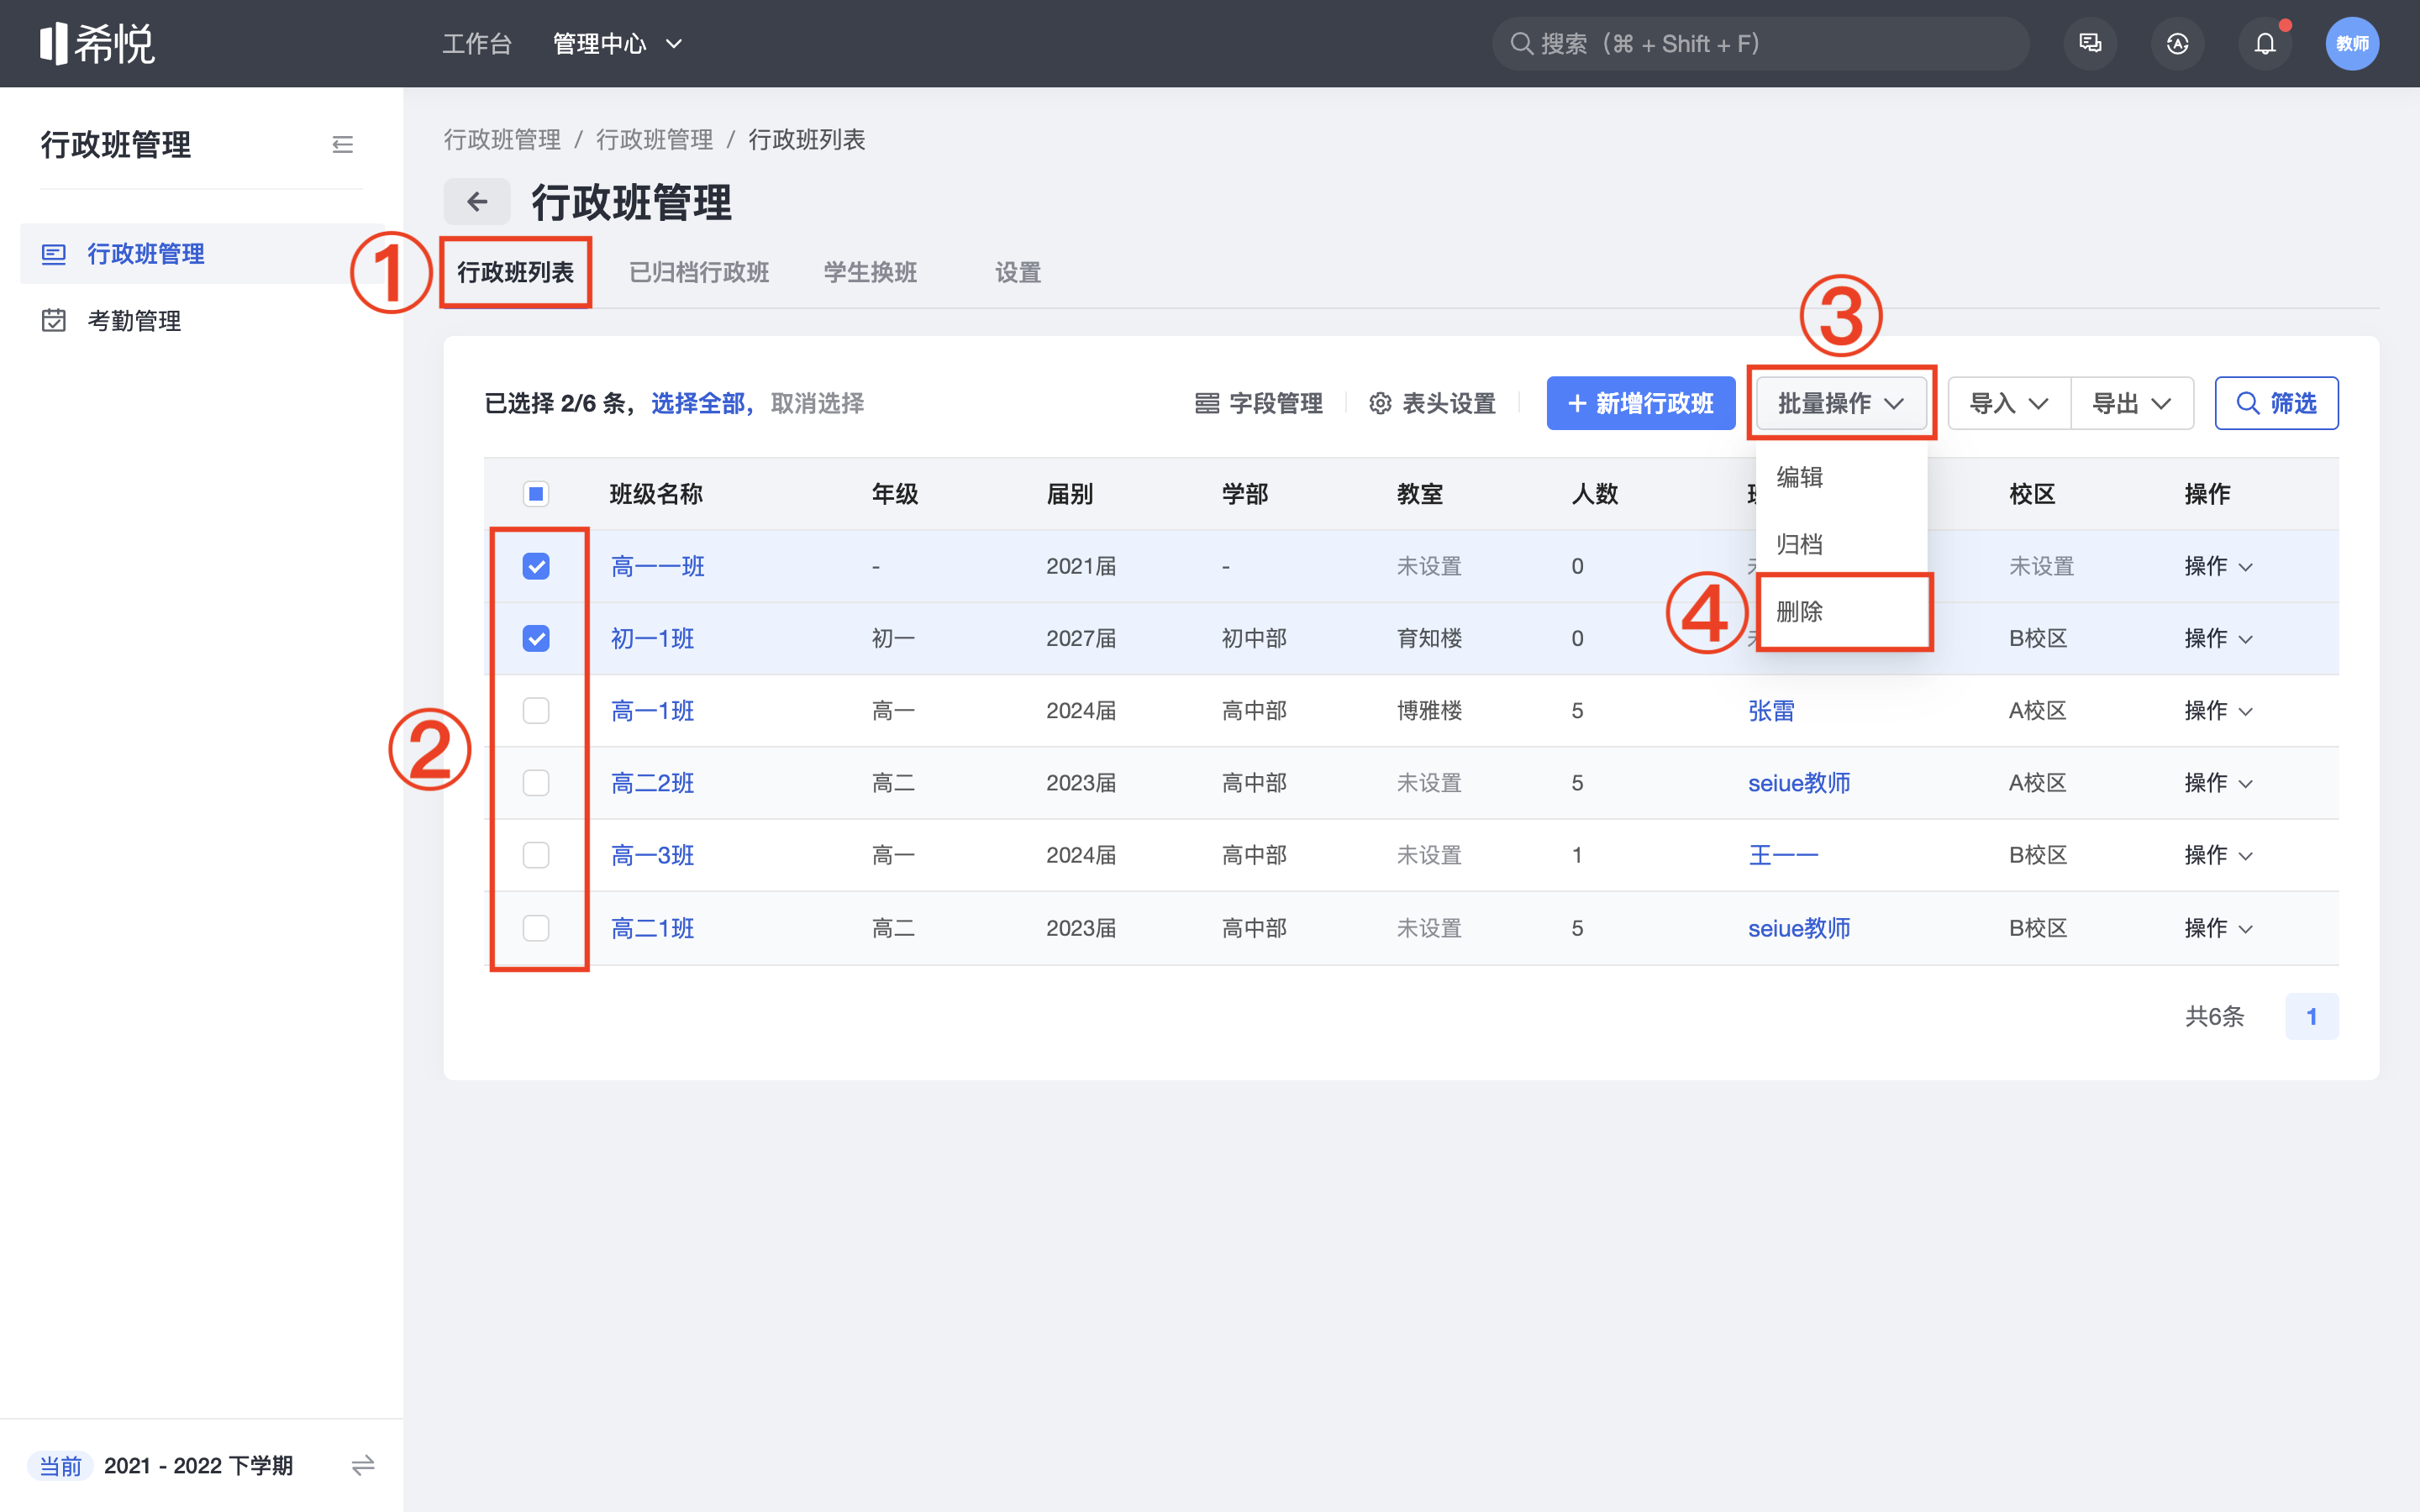Open the 导入 dropdown
Image resolution: width=2420 pixels, height=1512 pixels.
[2009, 403]
